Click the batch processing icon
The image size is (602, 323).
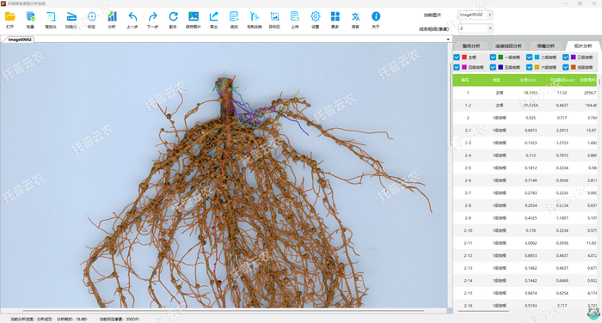[x=30, y=17]
